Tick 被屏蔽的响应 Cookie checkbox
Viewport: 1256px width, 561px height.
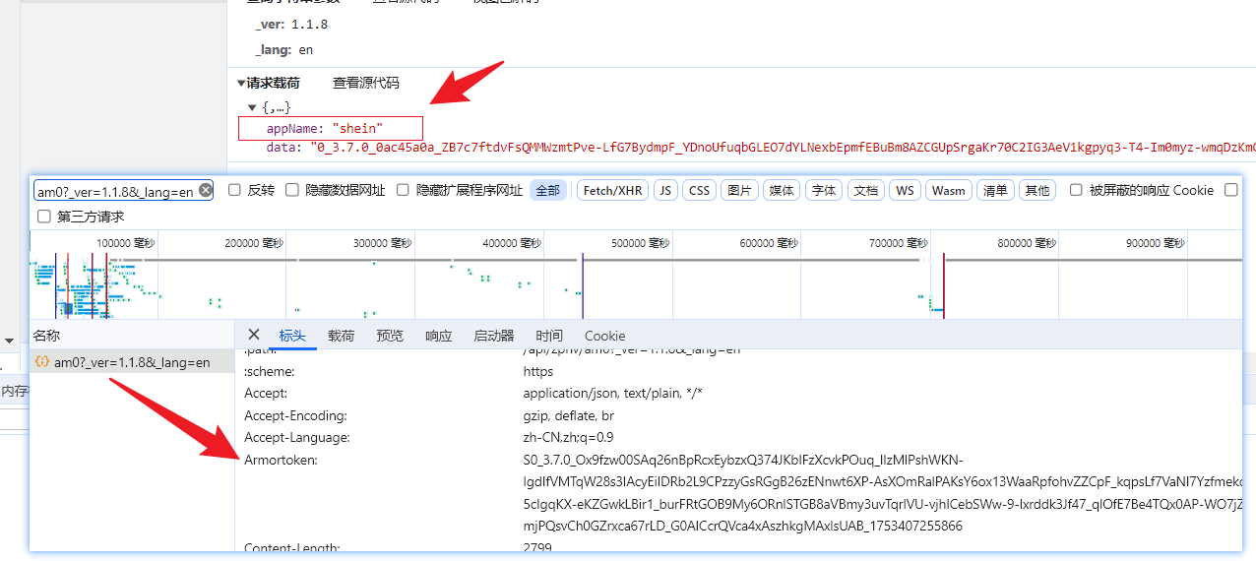click(x=1077, y=190)
